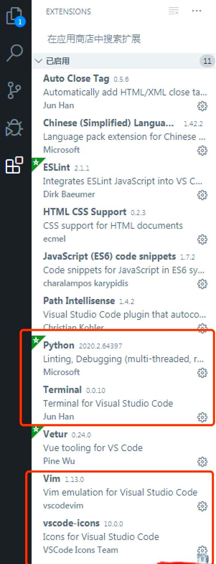Select the Vetur extension title
The image size is (216, 564).
coord(55,434)
